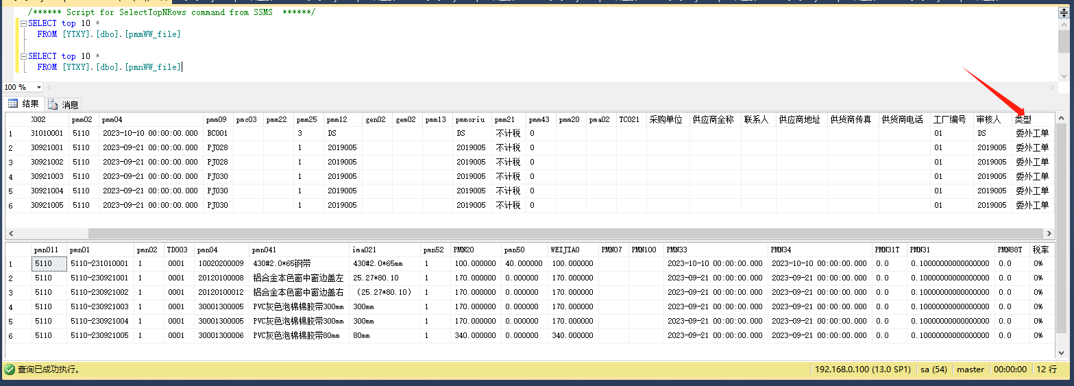The width and height of the screenshot is (1074, 386).
Task: Click the editor vertical scrollbar up arrow
Action: tap(1064, 23)
